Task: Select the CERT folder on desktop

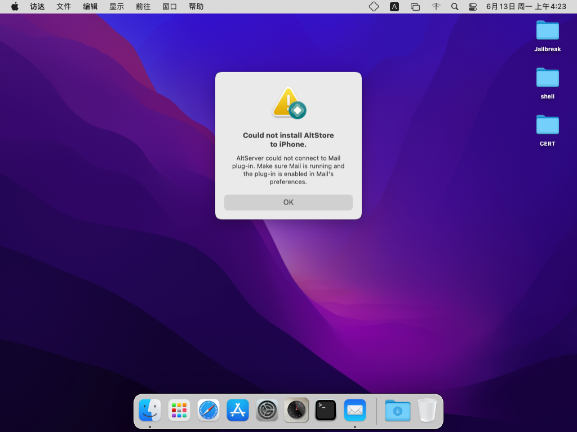Action: pyautogui.click(x=547, y=131)
